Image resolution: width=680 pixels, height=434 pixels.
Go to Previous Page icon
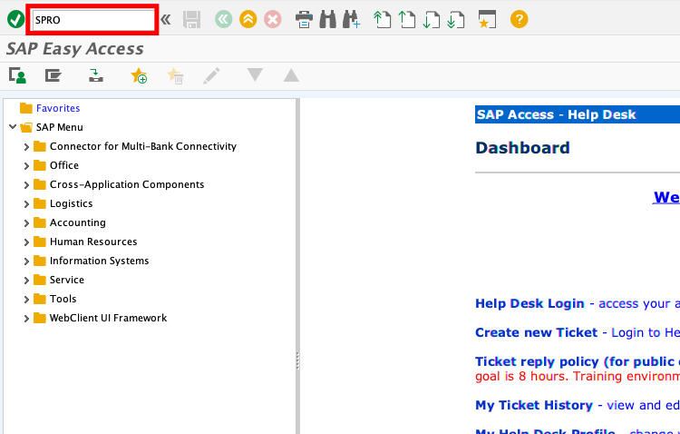pos(406,20)
